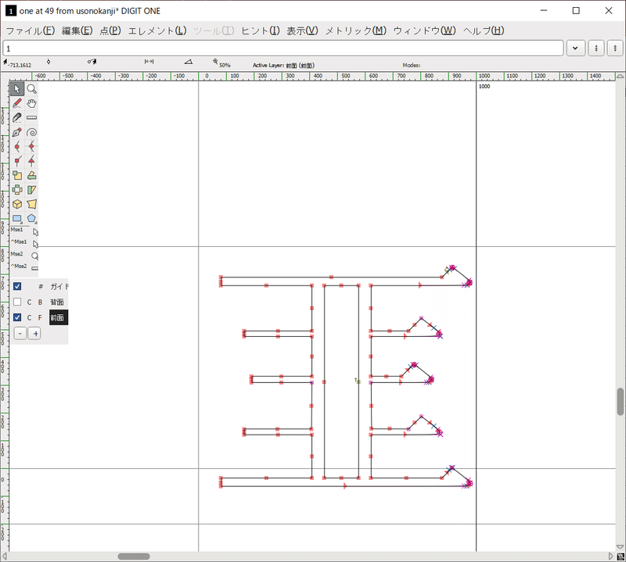Image resolution: width=626 pixels, height=562 pixels.
Task: Select the Tangent point tool
Action: pos(31,161)
